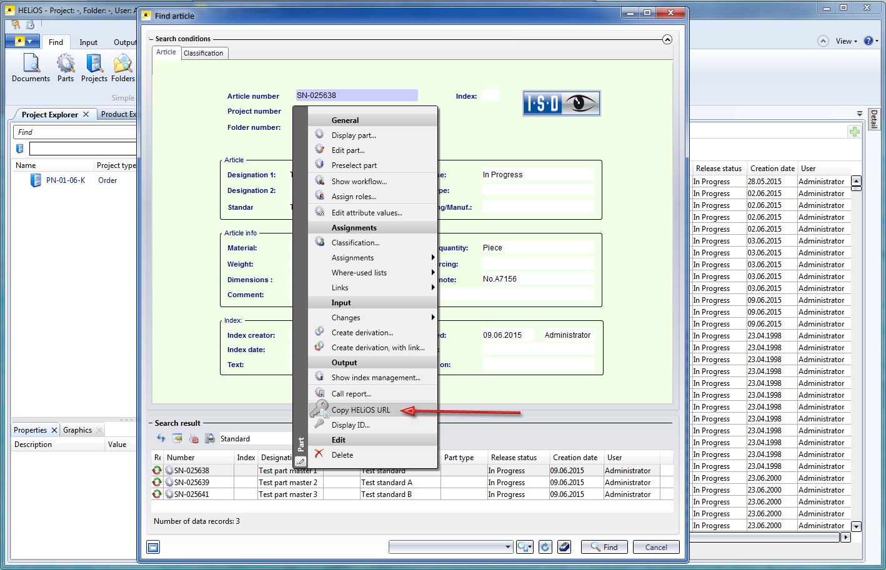The width and height of the screenshot is (886, 570).
Task: Choose Edit part... from context menu
Action: pos(348,150)
